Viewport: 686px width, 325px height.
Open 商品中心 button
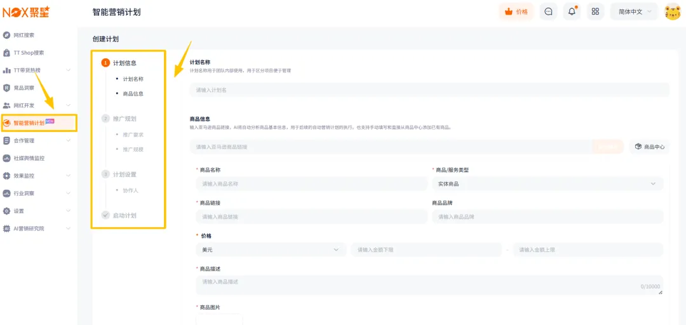pyautogui.click(x=649, y=147)
